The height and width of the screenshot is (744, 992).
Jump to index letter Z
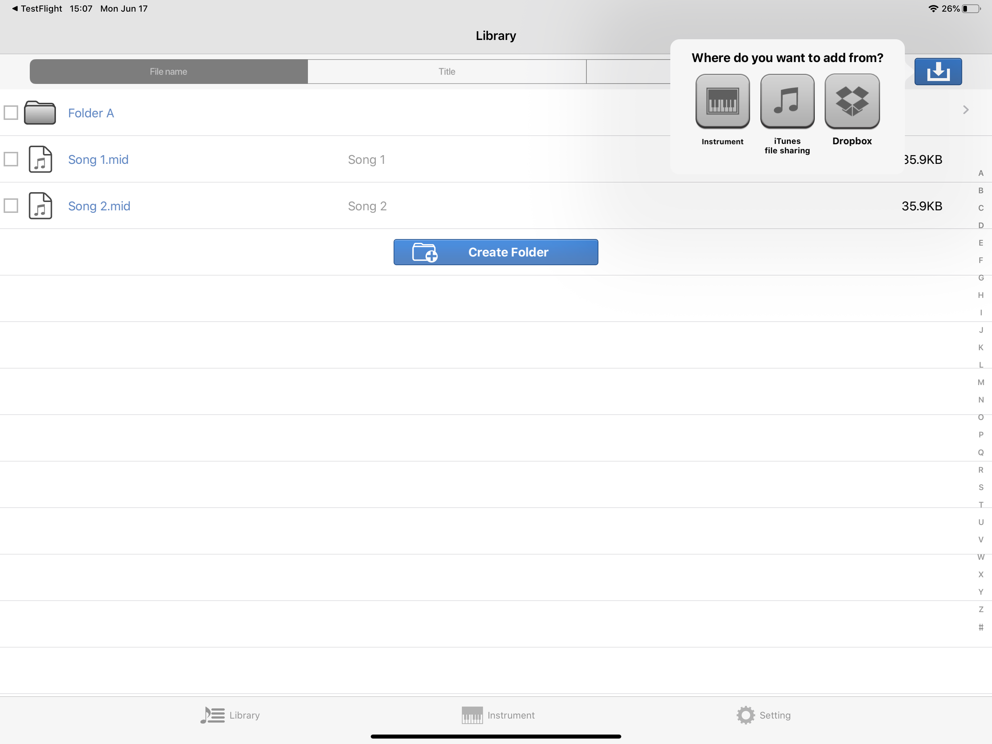(981, 609)
